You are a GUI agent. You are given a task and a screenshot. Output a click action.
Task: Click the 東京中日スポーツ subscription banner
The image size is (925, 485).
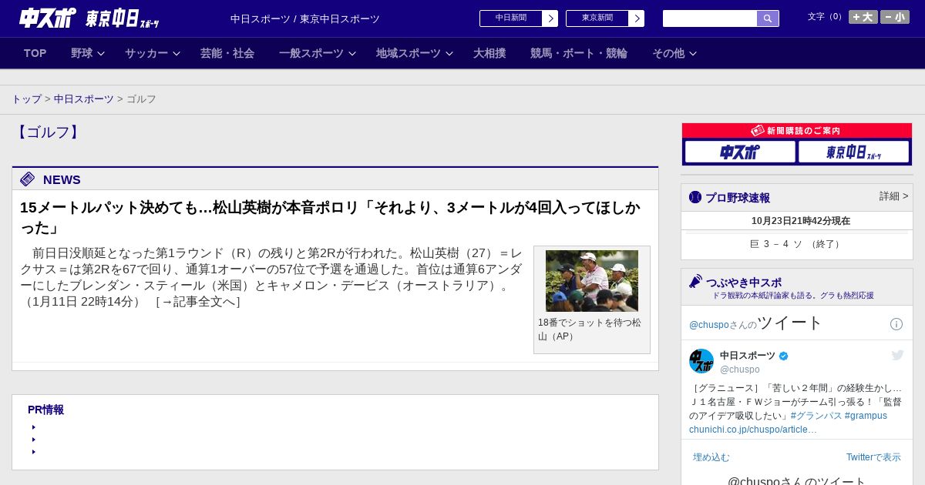pyautogui.click(x=853, y=152)
